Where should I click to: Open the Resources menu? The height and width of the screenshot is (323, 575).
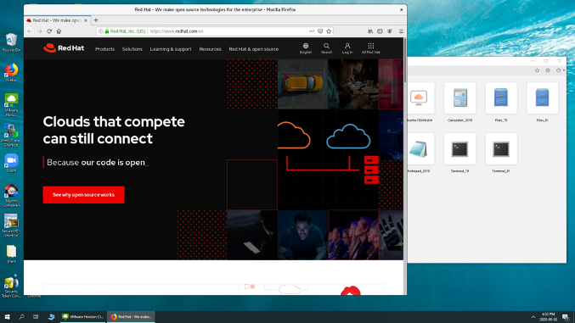(x=210, y=49)
